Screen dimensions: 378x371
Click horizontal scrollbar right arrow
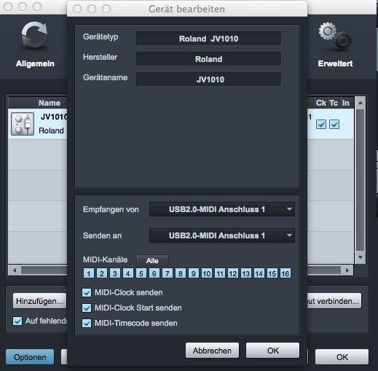(347, 270)
